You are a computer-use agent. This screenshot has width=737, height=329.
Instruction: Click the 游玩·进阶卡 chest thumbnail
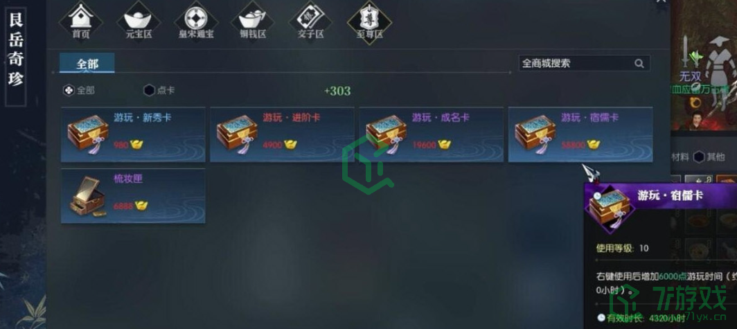[236, 132]
